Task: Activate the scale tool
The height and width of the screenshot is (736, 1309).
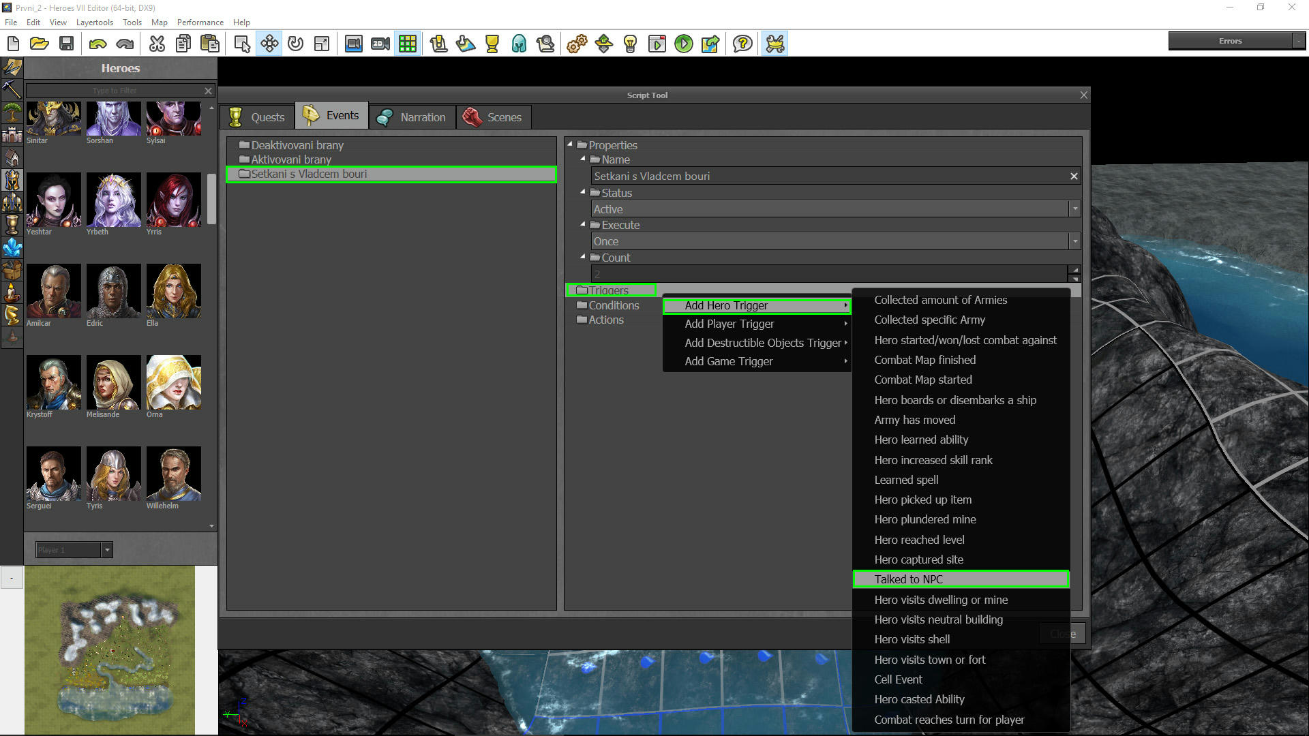Action: [x=322, y=44]
